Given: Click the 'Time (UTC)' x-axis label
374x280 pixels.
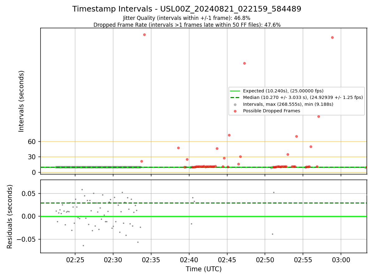Looking at the screenshot, I should click(x=204, y=269).
